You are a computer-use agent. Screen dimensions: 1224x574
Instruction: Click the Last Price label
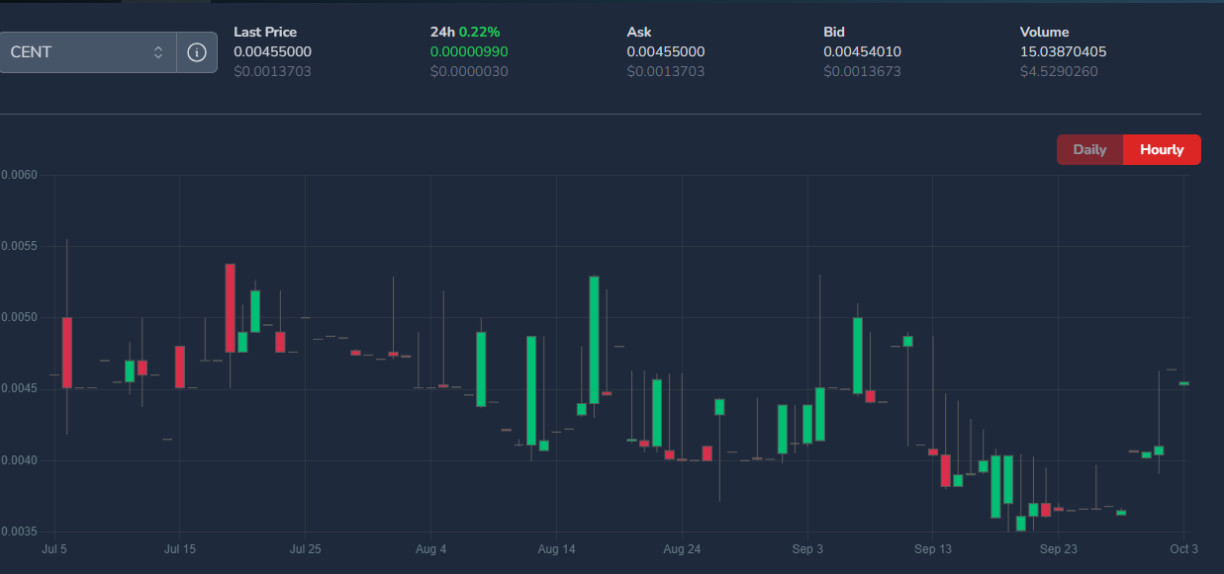[x=265, y=32]
